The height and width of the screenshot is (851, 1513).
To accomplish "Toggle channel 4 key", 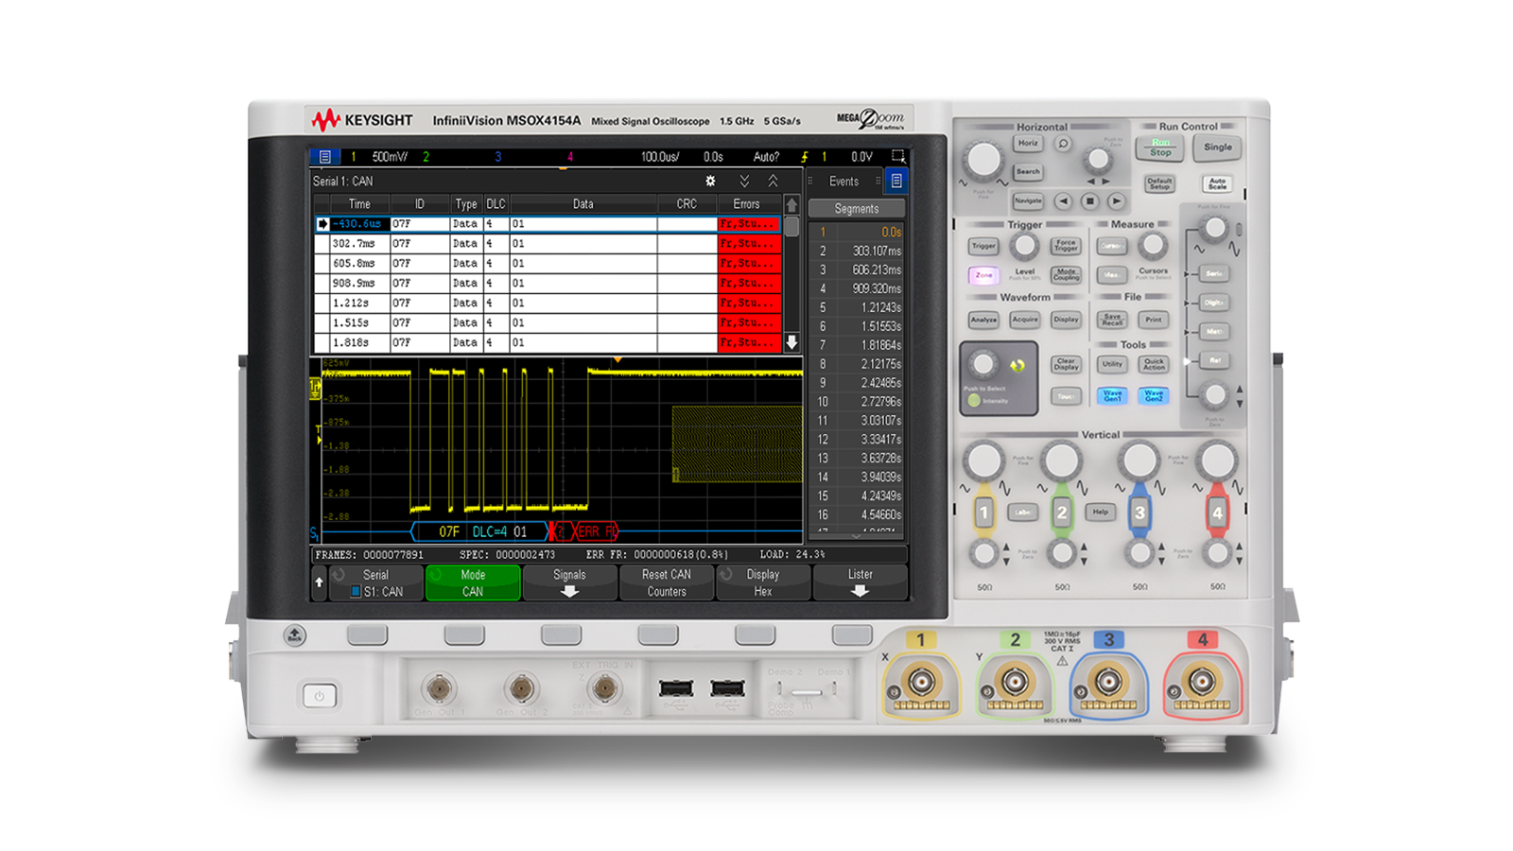I will [1217, 513].
